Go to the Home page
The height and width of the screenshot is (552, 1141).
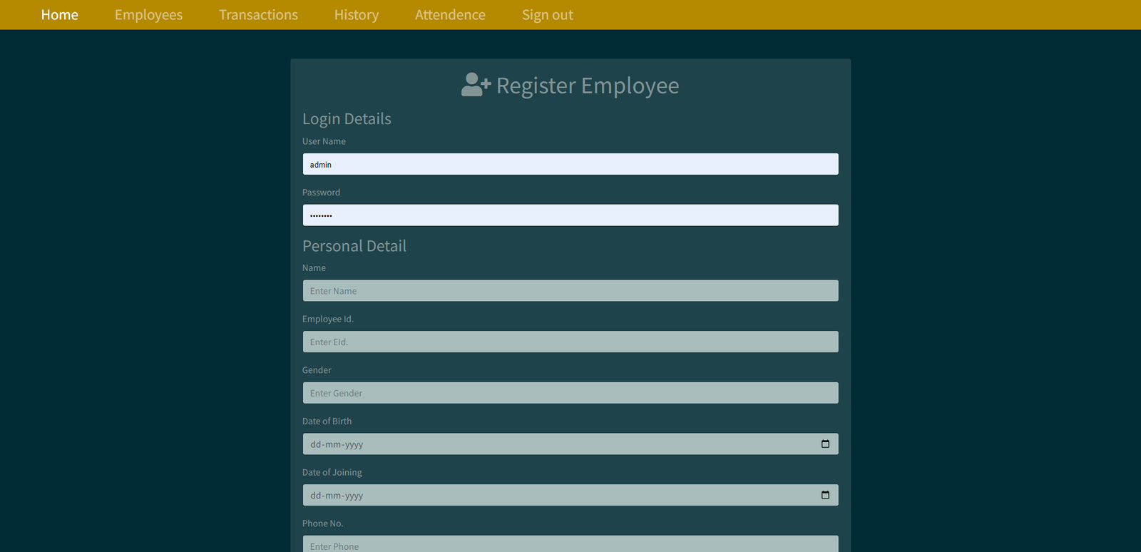tap(59, 15)
